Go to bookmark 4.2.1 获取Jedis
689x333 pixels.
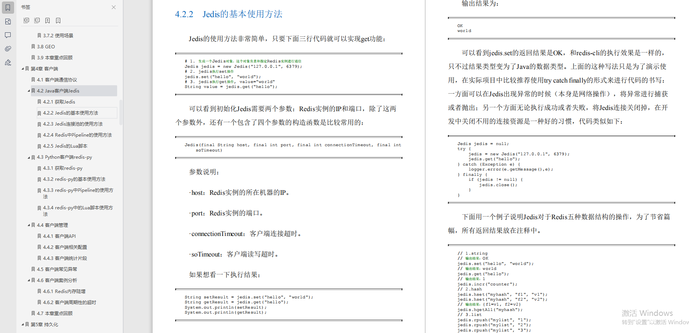(59, 102)
